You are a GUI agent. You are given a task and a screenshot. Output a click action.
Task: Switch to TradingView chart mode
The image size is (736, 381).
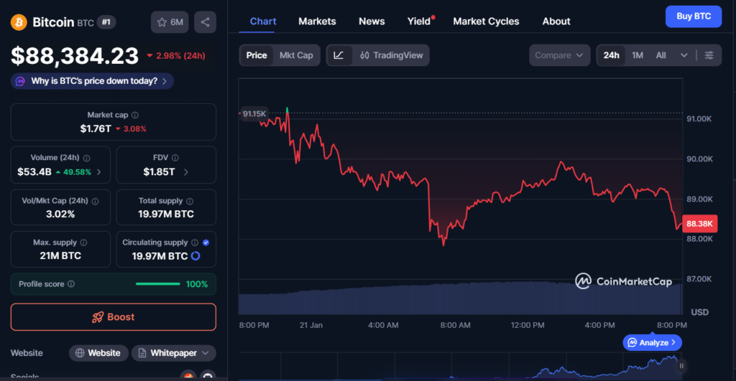pos(392,55)
